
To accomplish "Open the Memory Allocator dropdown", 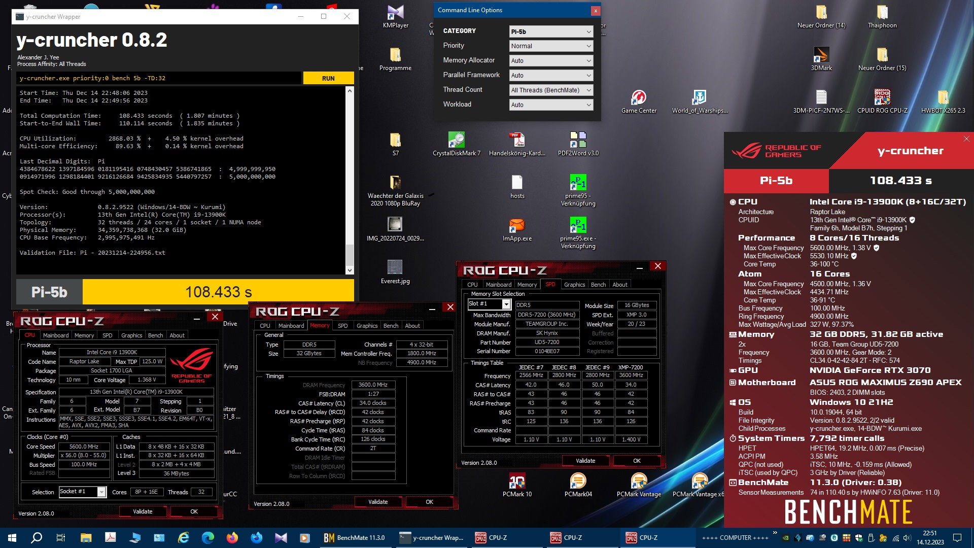I will tap(551, 61).
